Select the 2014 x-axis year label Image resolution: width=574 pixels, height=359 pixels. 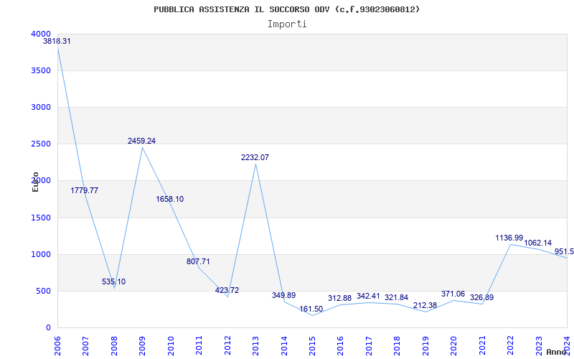coord(284,345)
